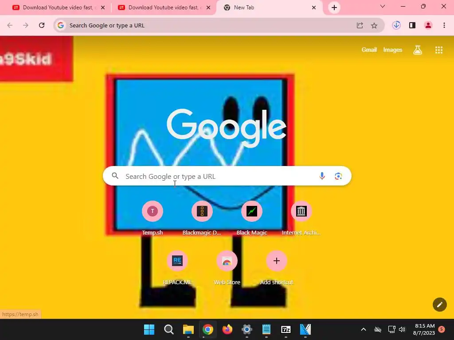Open volume speaker tray icon

click(402, 329)
